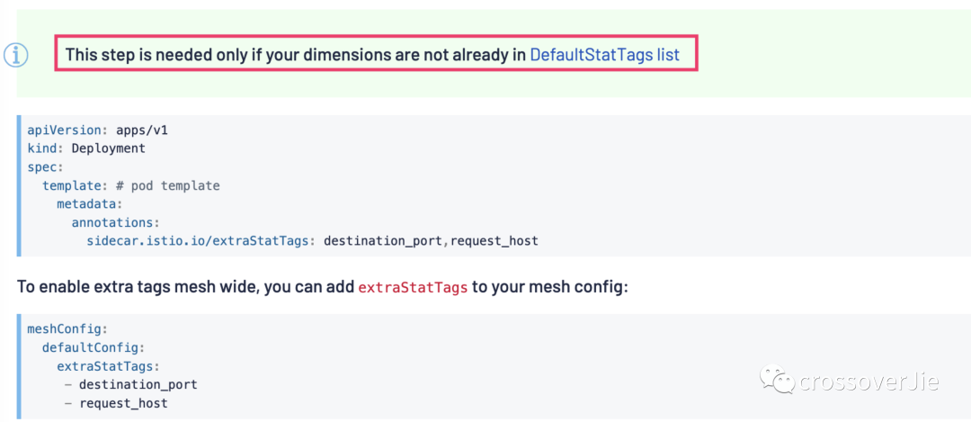Click the defaultConfig: key

click(x=94, y=347)
